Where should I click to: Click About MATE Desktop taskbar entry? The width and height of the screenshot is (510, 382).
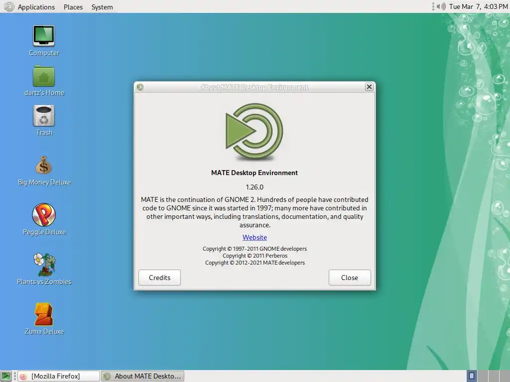[143, 376]
